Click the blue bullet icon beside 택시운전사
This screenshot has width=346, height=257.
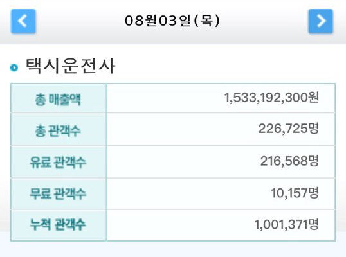tap(14, 67)
